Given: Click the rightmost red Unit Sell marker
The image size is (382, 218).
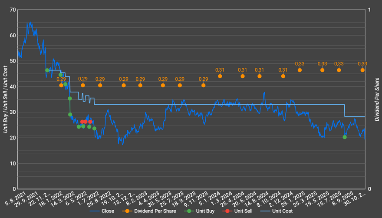Looking at the screenshot, I should [90, 122].
